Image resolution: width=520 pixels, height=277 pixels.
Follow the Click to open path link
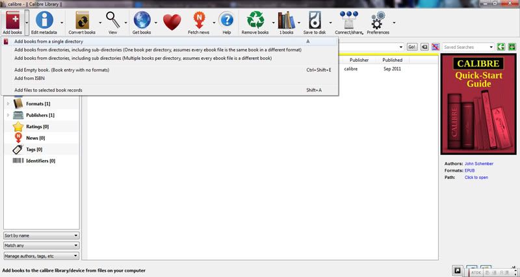coord(476,178)
